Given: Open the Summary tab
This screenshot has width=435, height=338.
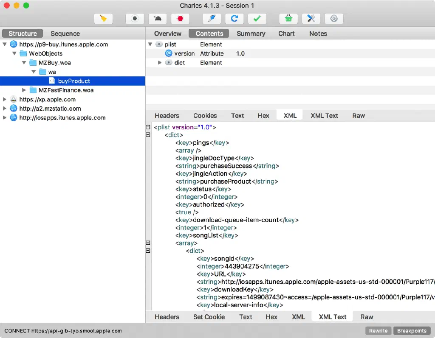Looking at the screenshot, I should tap(251, 34).
